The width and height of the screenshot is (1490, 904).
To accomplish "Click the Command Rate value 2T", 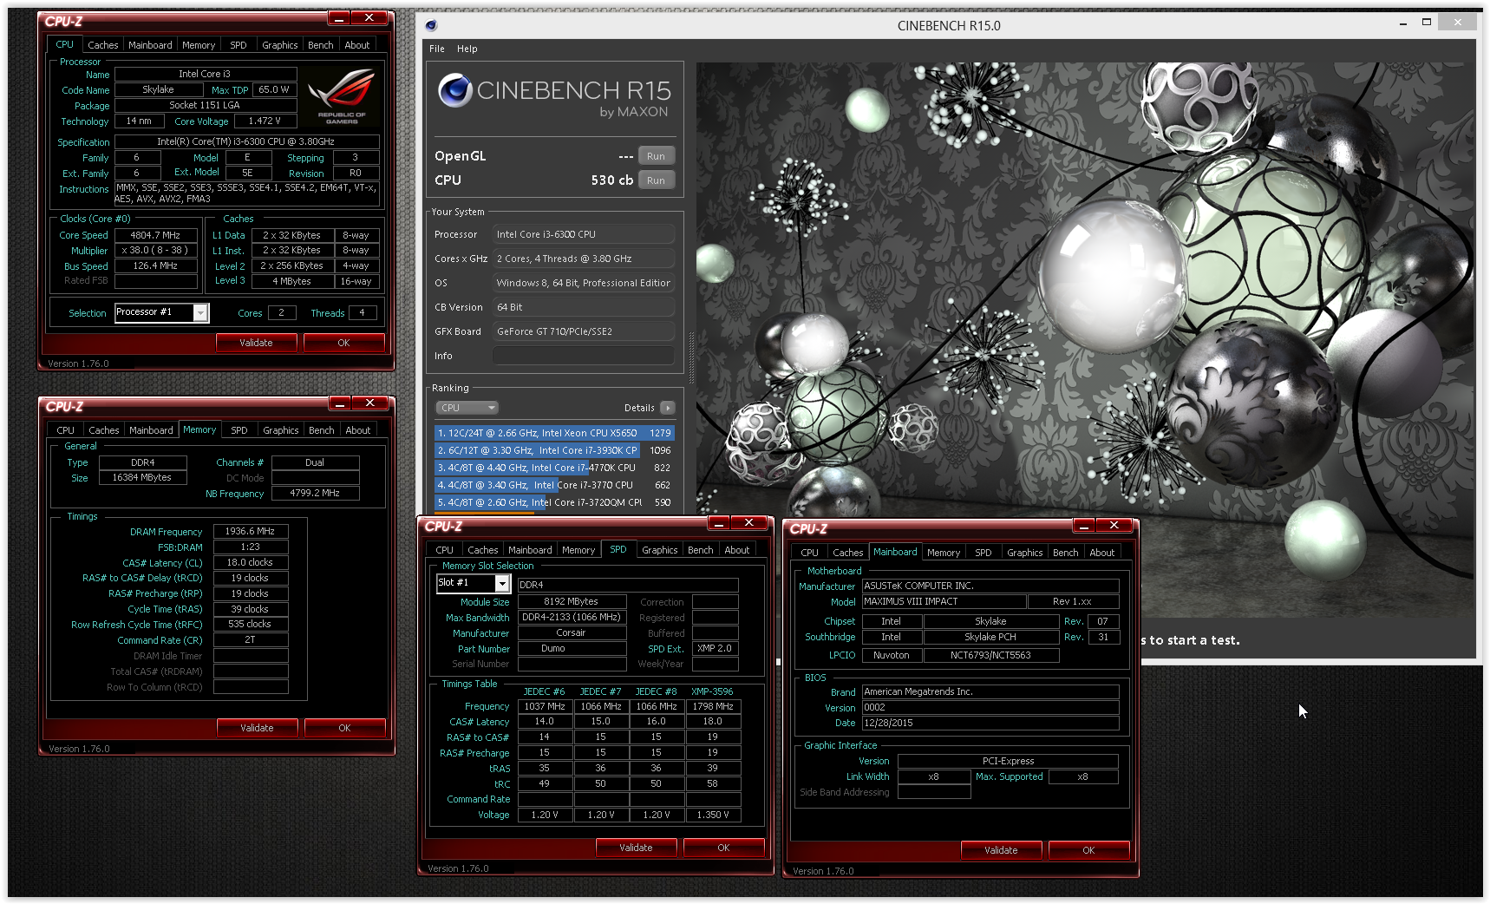I will tap(250, 639).
